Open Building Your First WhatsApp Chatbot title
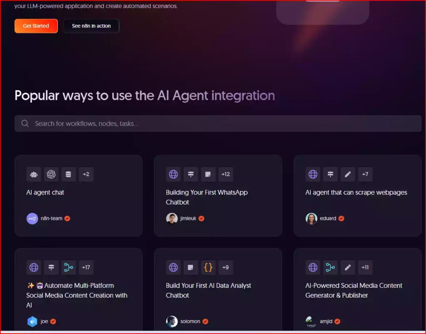426x334 pixels. (x=207, y=197)
